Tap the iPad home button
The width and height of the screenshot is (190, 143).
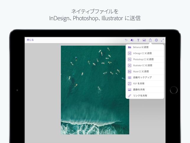coord(174,90)
